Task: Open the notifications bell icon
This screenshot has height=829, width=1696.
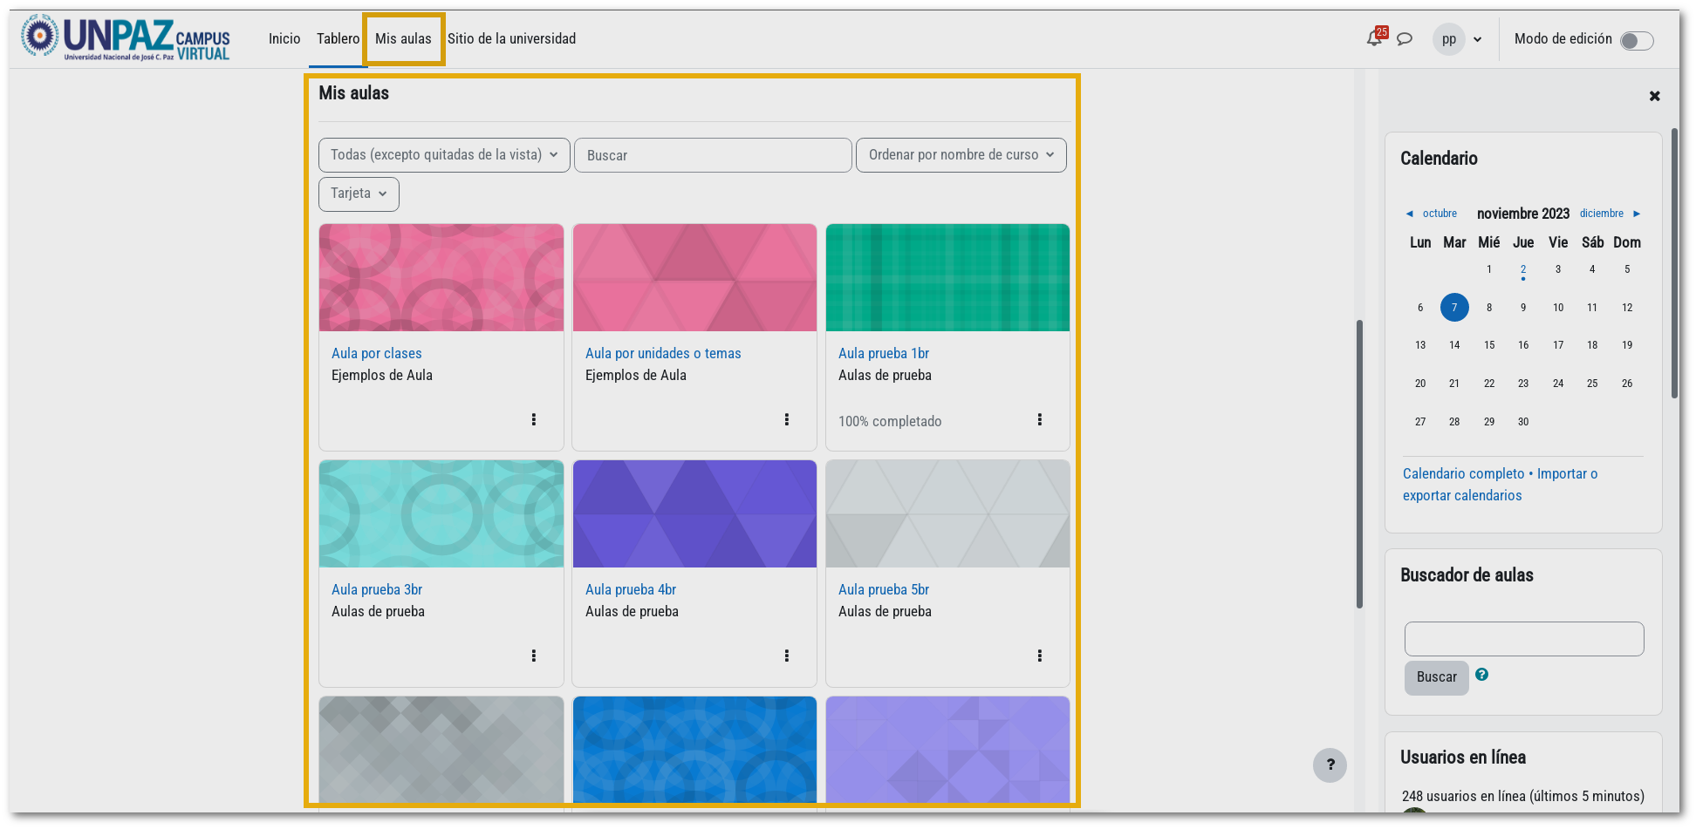Action: 1374,38
